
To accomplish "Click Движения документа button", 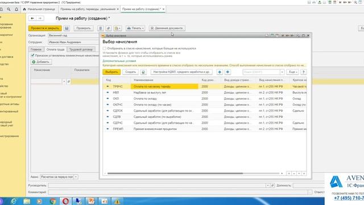I will (167, 28).
